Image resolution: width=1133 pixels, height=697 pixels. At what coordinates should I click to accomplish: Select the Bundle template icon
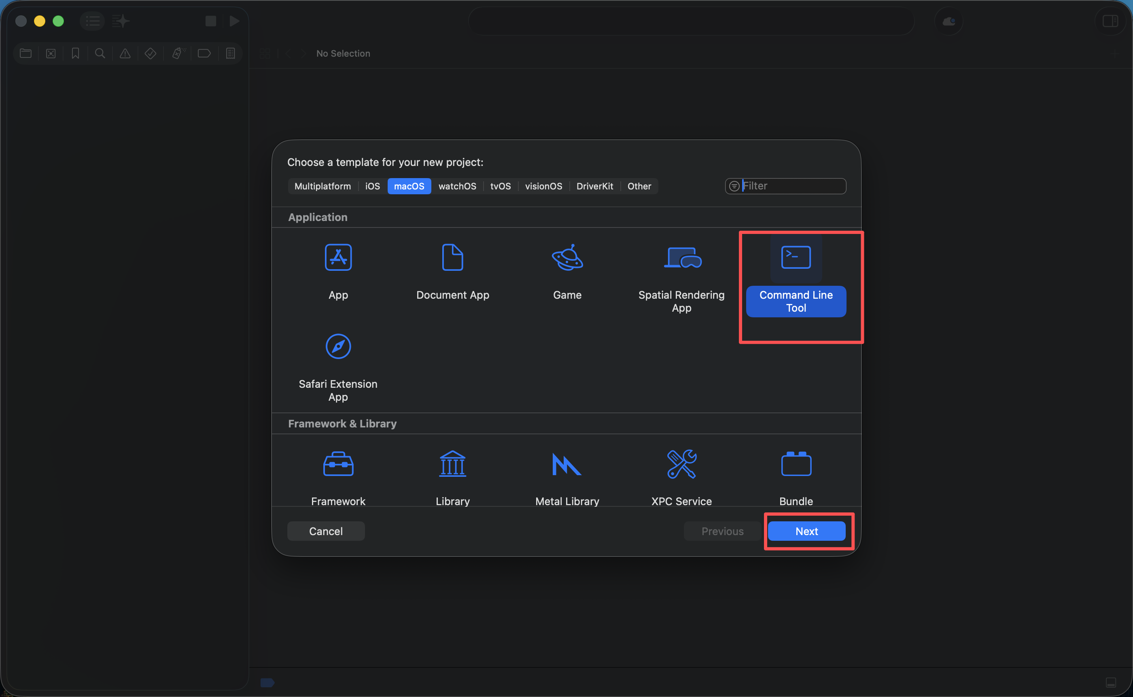796,465
